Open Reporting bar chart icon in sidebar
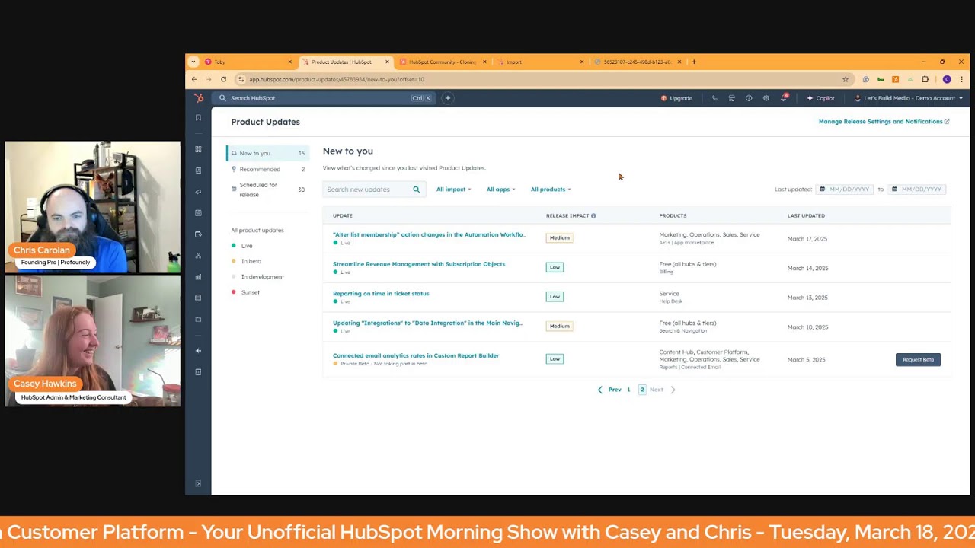975x548 pixels. point(198,277)
